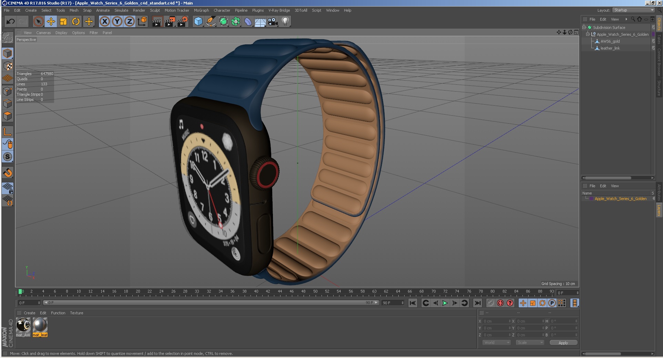
Task: Toggle Autokeying red button
Action: (500, 303)
